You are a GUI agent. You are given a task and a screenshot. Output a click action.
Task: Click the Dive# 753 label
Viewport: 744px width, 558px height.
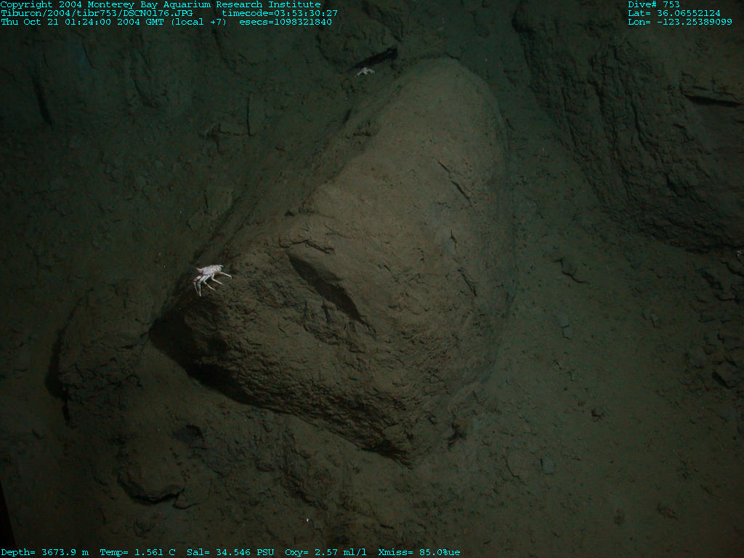coord(654,5)
